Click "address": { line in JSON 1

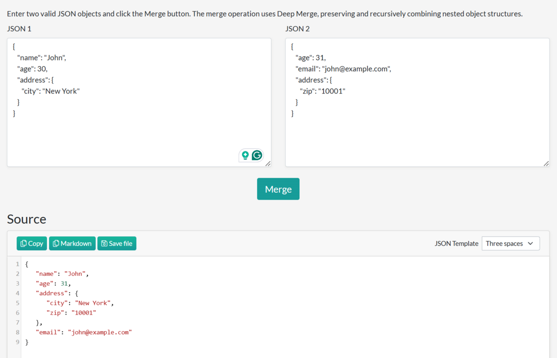click(x=35, y=80)
